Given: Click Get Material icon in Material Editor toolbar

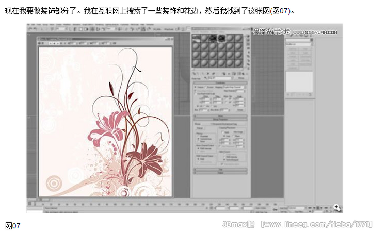Looking at the screenshot, I should [x=193, y=74].
